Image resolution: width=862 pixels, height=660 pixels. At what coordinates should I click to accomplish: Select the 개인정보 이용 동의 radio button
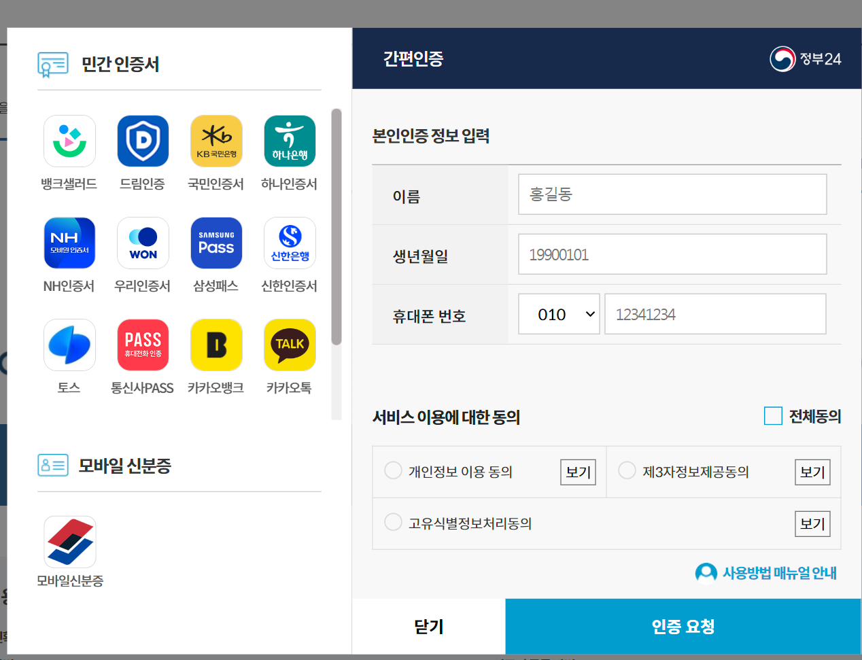pos(393,470)
